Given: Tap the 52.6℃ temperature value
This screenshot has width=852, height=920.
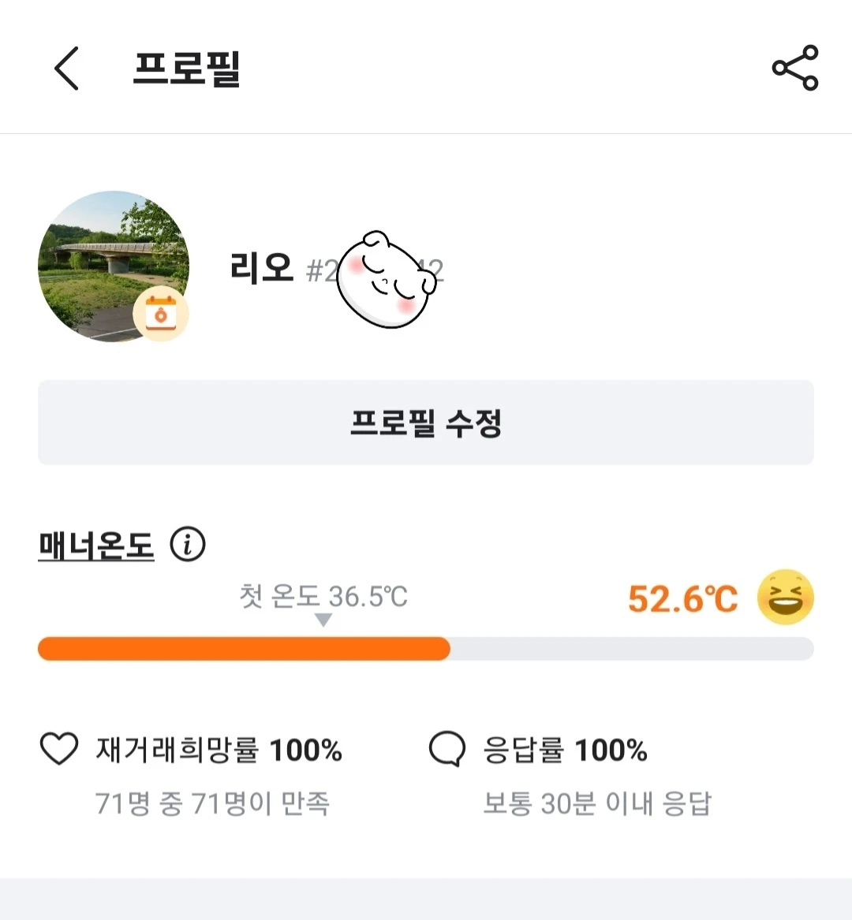Looking at the screenshot, I should (682, 599).
